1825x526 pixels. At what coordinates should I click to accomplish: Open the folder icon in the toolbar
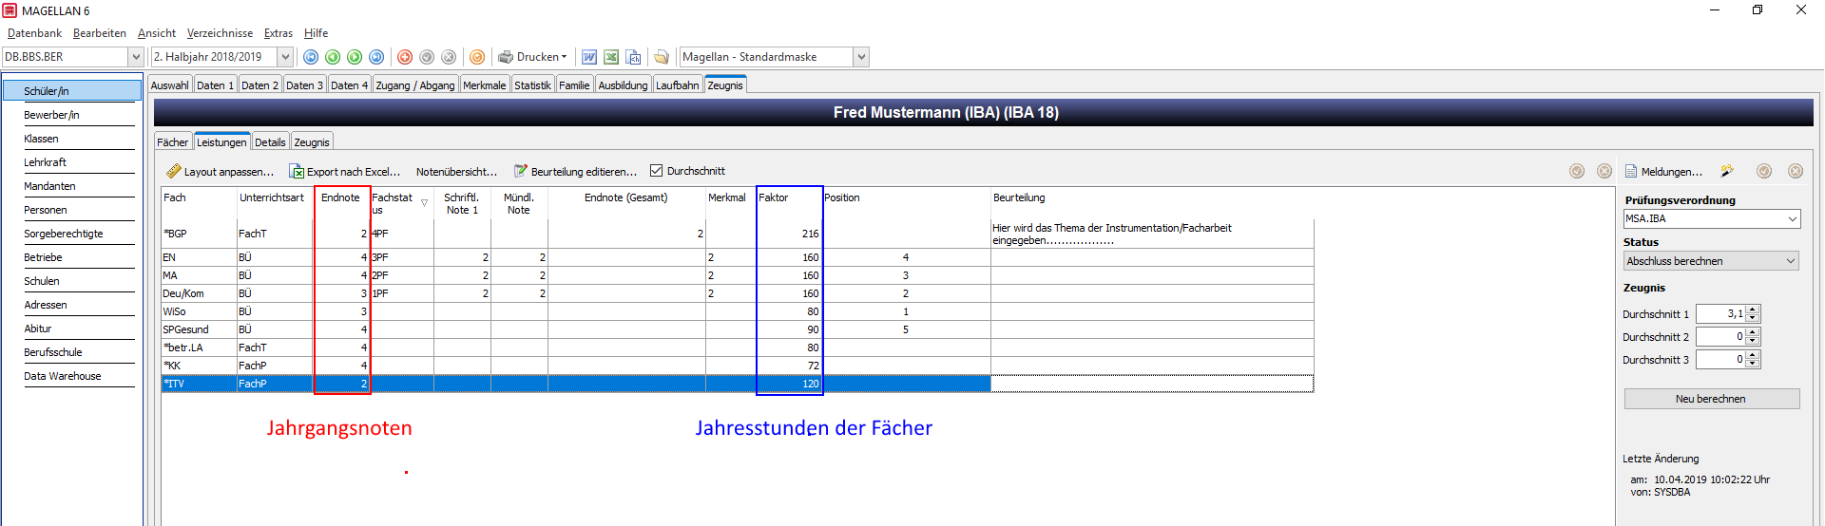point(662,57)
